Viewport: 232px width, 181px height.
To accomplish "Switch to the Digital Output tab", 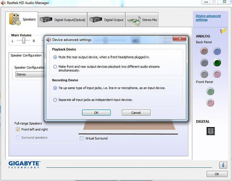I will 106,20.
